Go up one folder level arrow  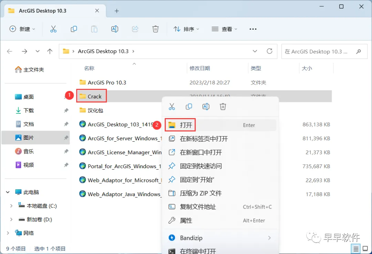(50, 51)
